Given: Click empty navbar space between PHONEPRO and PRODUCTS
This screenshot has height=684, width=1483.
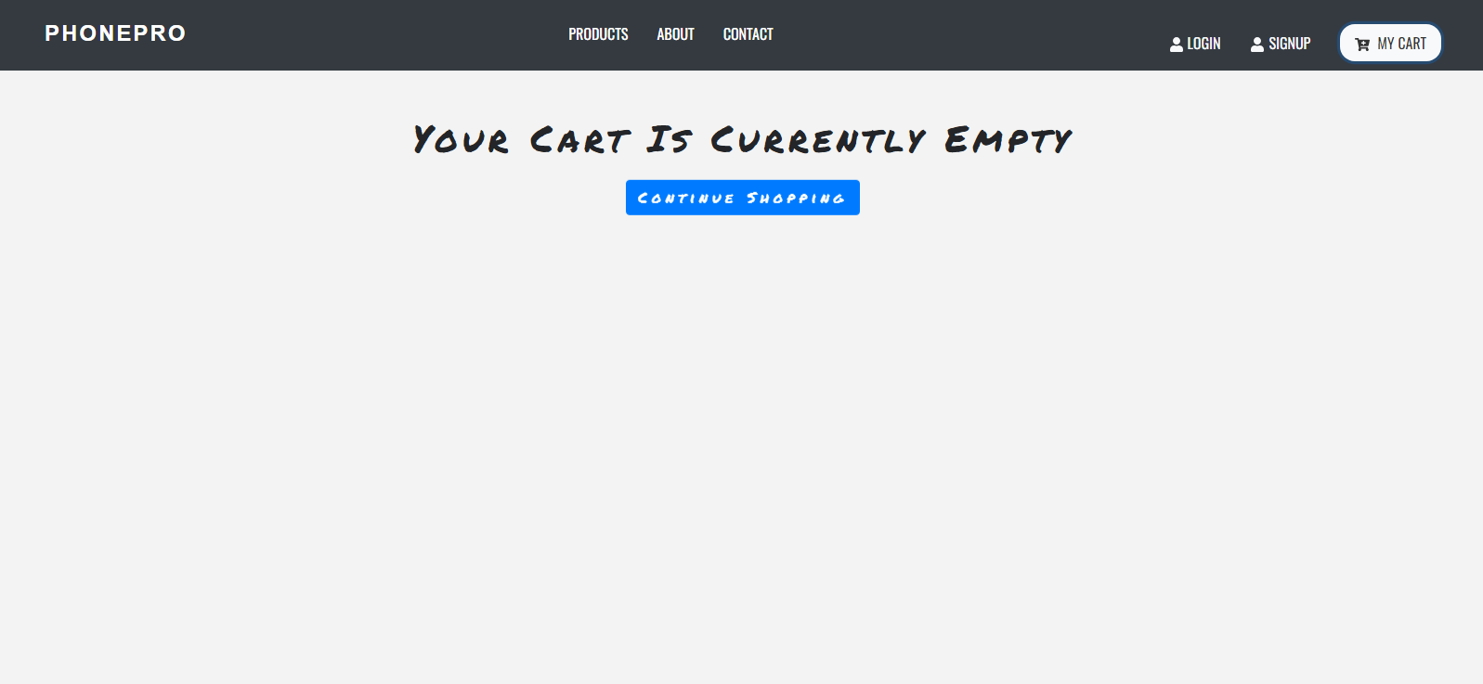Looking at the screenshot, I should click(x=376, y=34).
